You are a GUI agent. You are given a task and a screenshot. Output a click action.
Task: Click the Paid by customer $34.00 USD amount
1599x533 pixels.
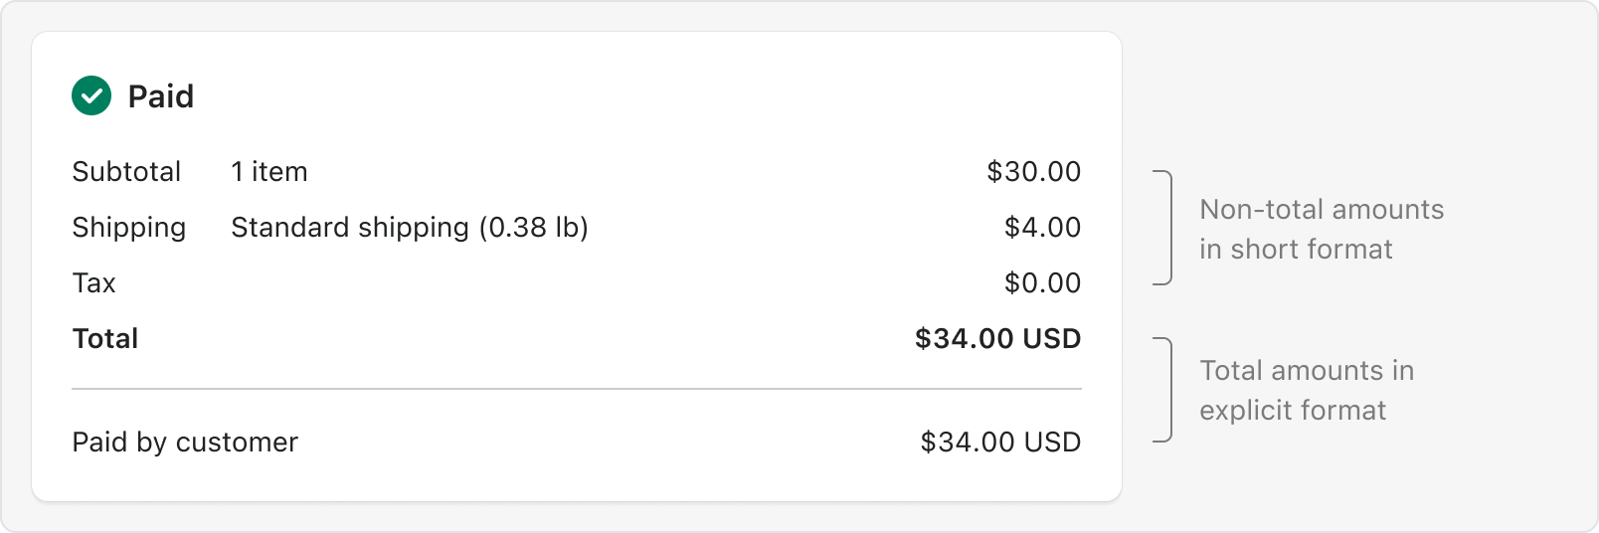tap(1001, 442)
